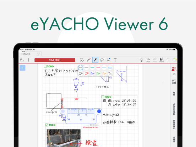Uncheck the TODO box above photo
The height and width of the screenshot is (147, 196).
pyautogui.click(x=47, y=125)
